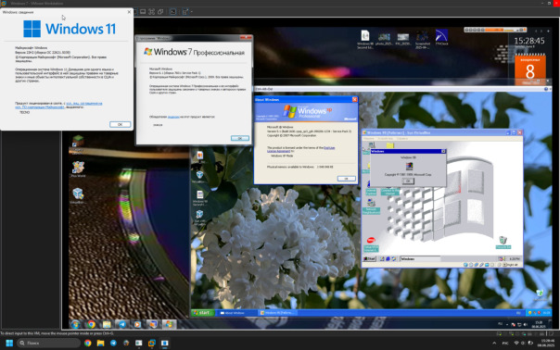The image size is (560, 350).
Task: Click the orange calendar gadget showing 8
Action: pyautogui.click(x=530, y=69)
